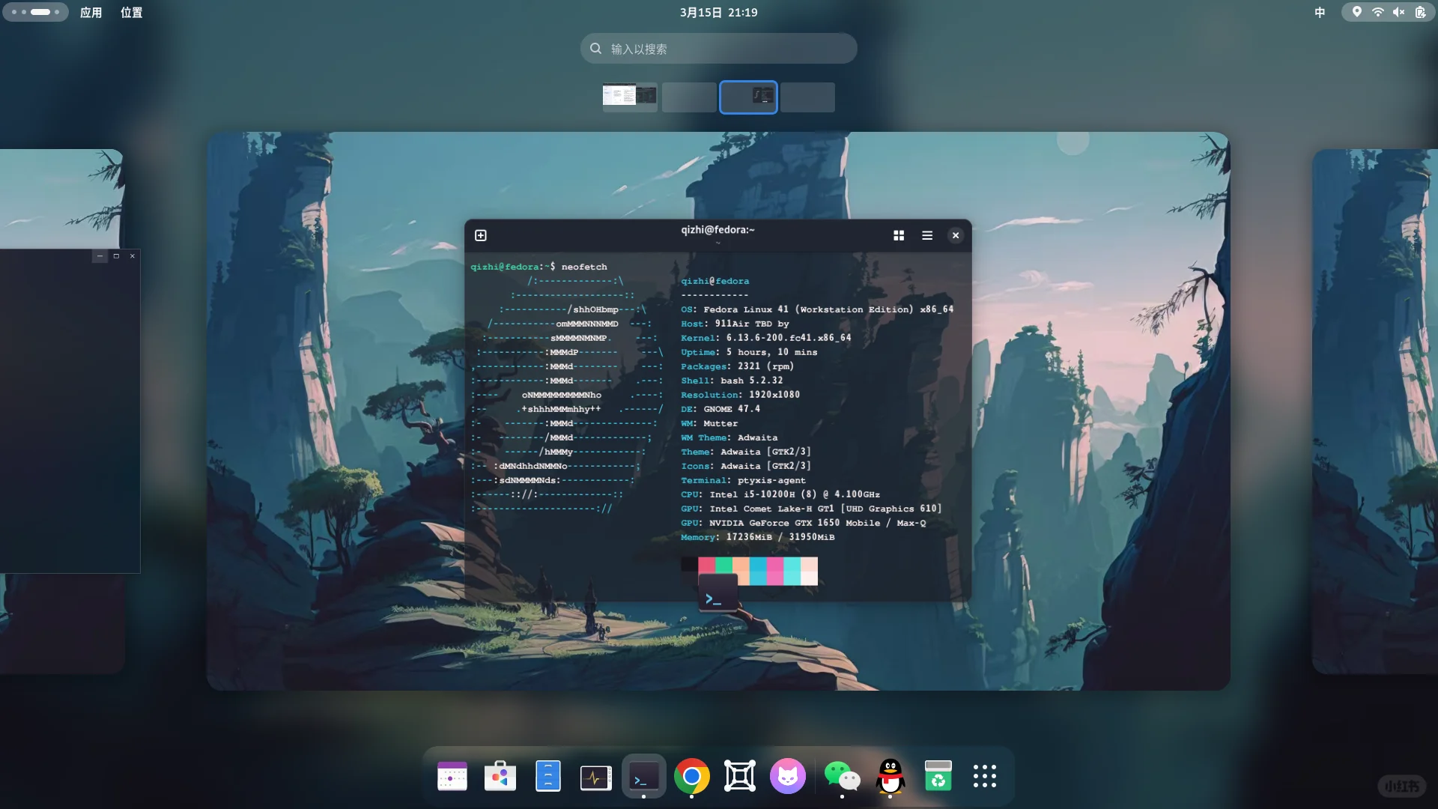
Task: Open the Software store from the dock
Action: pos(500,776)
